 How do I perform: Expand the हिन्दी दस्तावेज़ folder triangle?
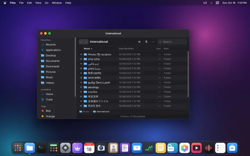click(81, 73)
